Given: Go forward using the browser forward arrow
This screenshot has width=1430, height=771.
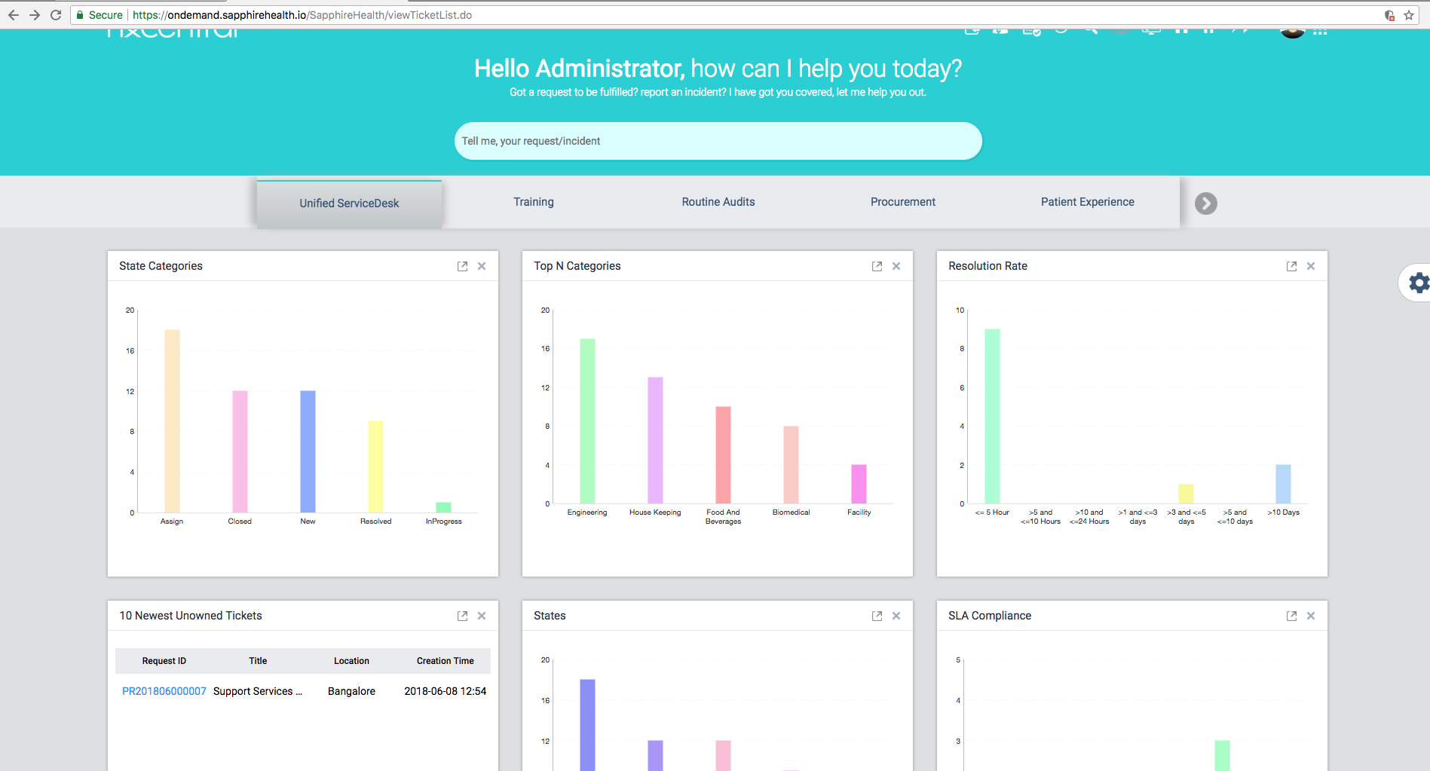Looking at the screenshot, I should (34, 15).
